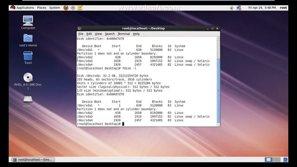297x167 pixels.
Task: Click the panel icon beside the workspace switcher
Action: click(x=285, y=160)
